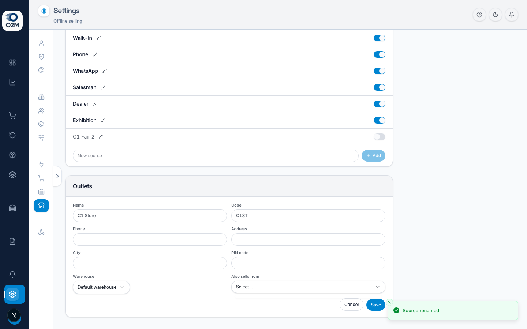
Task: Edit the Salesman source name via pencil icon
Action: (103, 87)
